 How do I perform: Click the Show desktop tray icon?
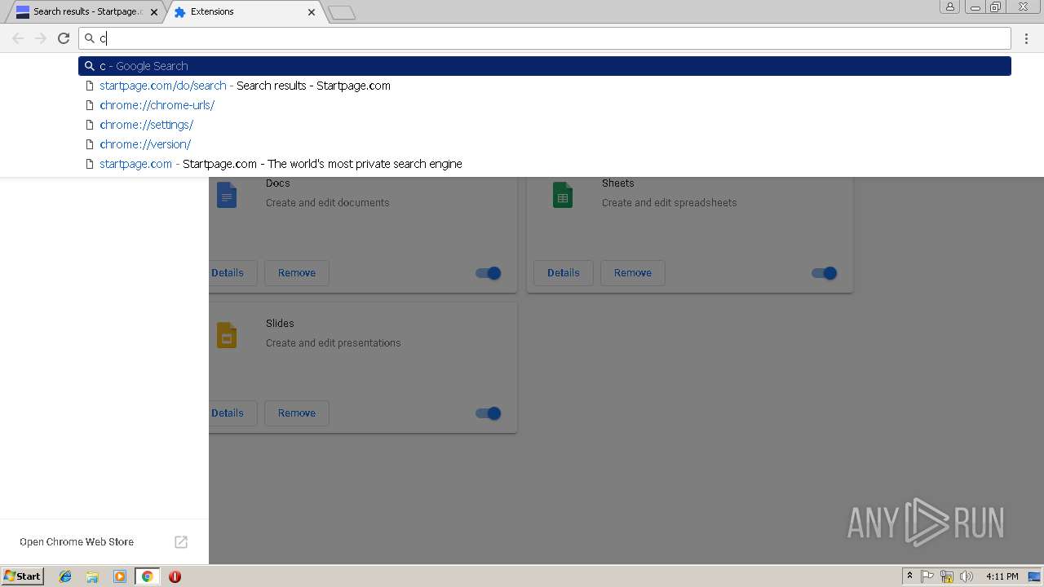[x=1034, y=576]
